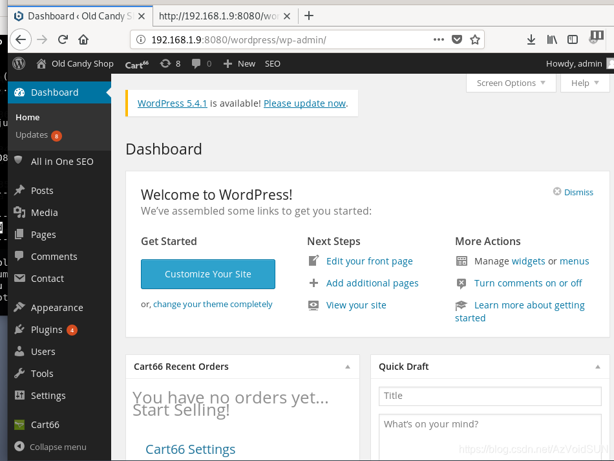614x461 pixels.
Task: Open page actions three-dot menu
Action: pyautogui.click(x=439, y=39)
